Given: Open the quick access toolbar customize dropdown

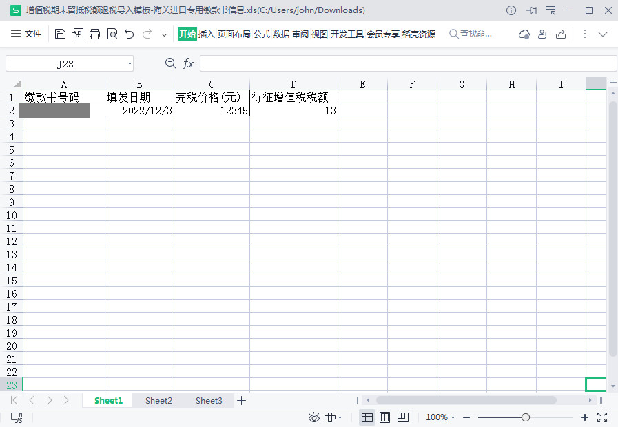Looking at the screenshot, I should (x=164, y=34).
